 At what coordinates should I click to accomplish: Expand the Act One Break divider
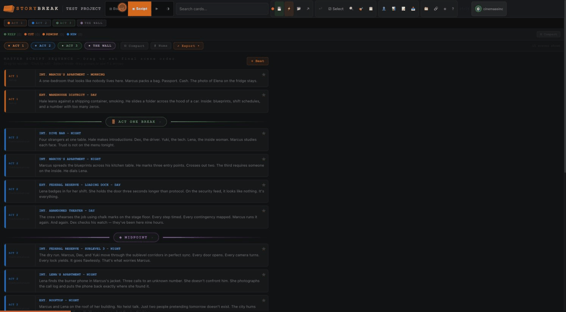[x=136, y=122]
